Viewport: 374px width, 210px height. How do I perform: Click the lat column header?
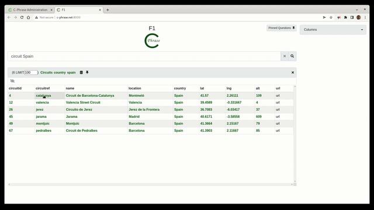click(x=202, y=88)
